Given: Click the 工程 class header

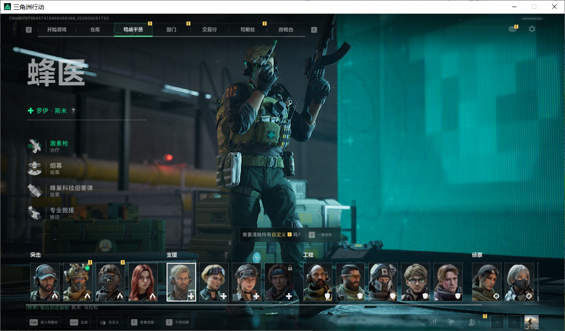Looking at the screenshot, I should pos(309,255).
